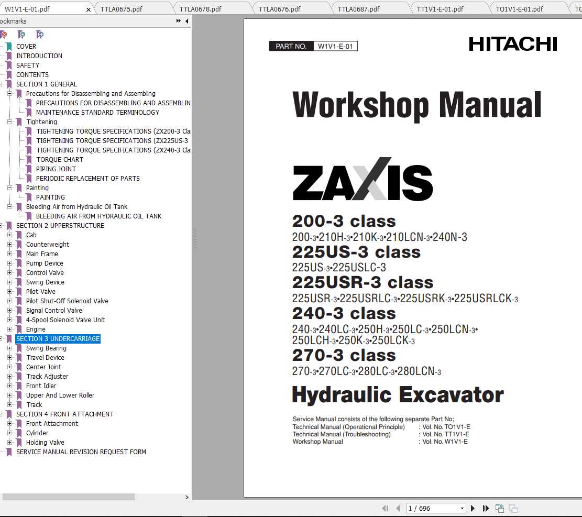Click the bookmarks horizontal scrollbar
582x517 pixels.
(68, 497)
